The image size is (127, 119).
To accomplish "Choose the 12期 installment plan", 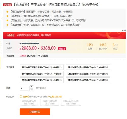I will (x=71, y=102).
